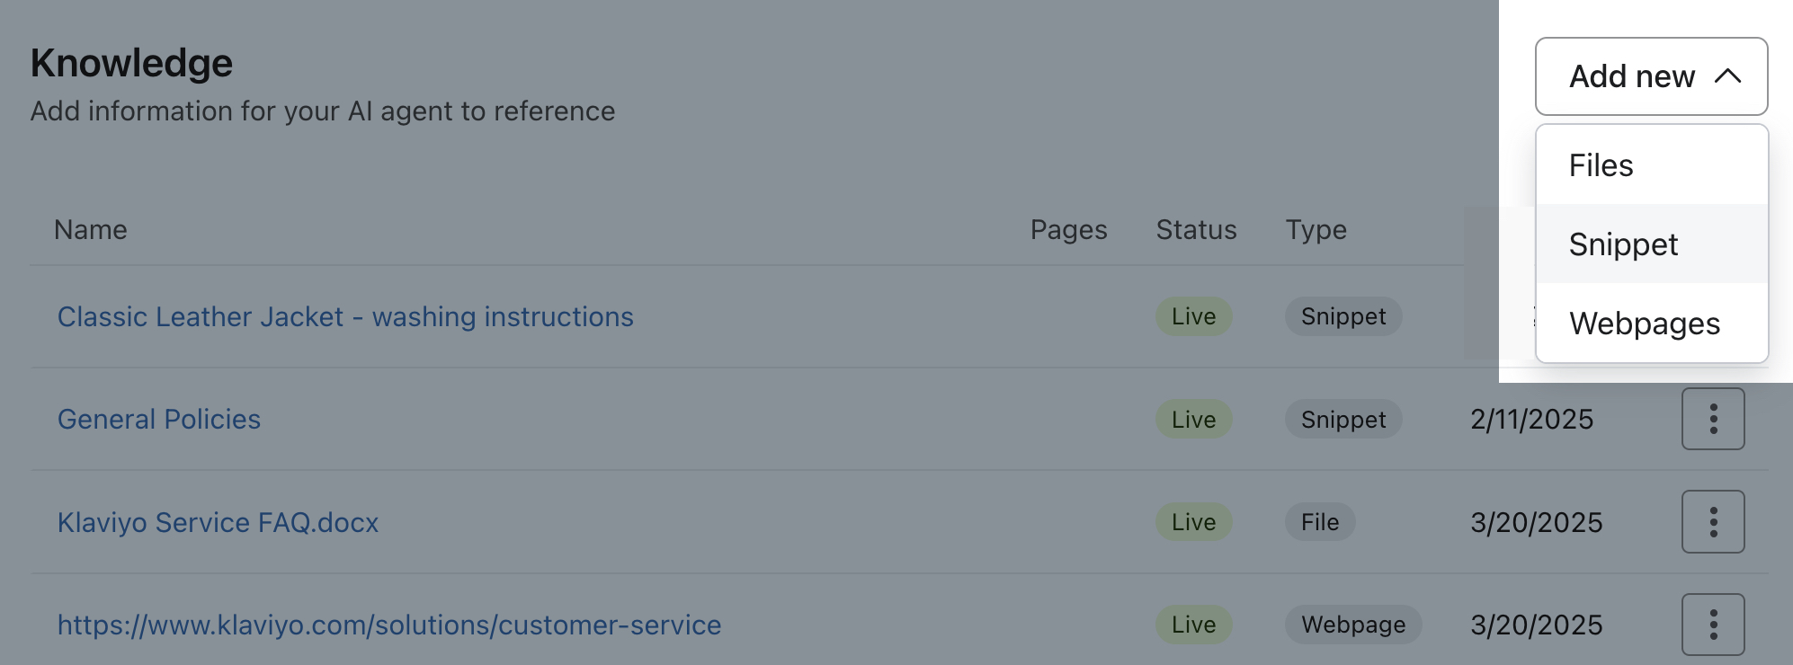Click the Snippet badge on the leather jacket row
The image size is (1793, 665).
pyautogui.click(x=1343, y=316)
